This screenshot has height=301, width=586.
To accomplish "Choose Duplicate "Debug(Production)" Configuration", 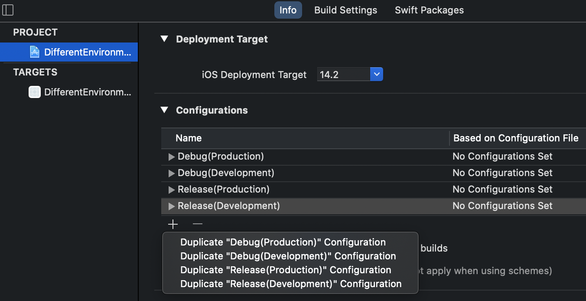I will [x=283, y=242].
